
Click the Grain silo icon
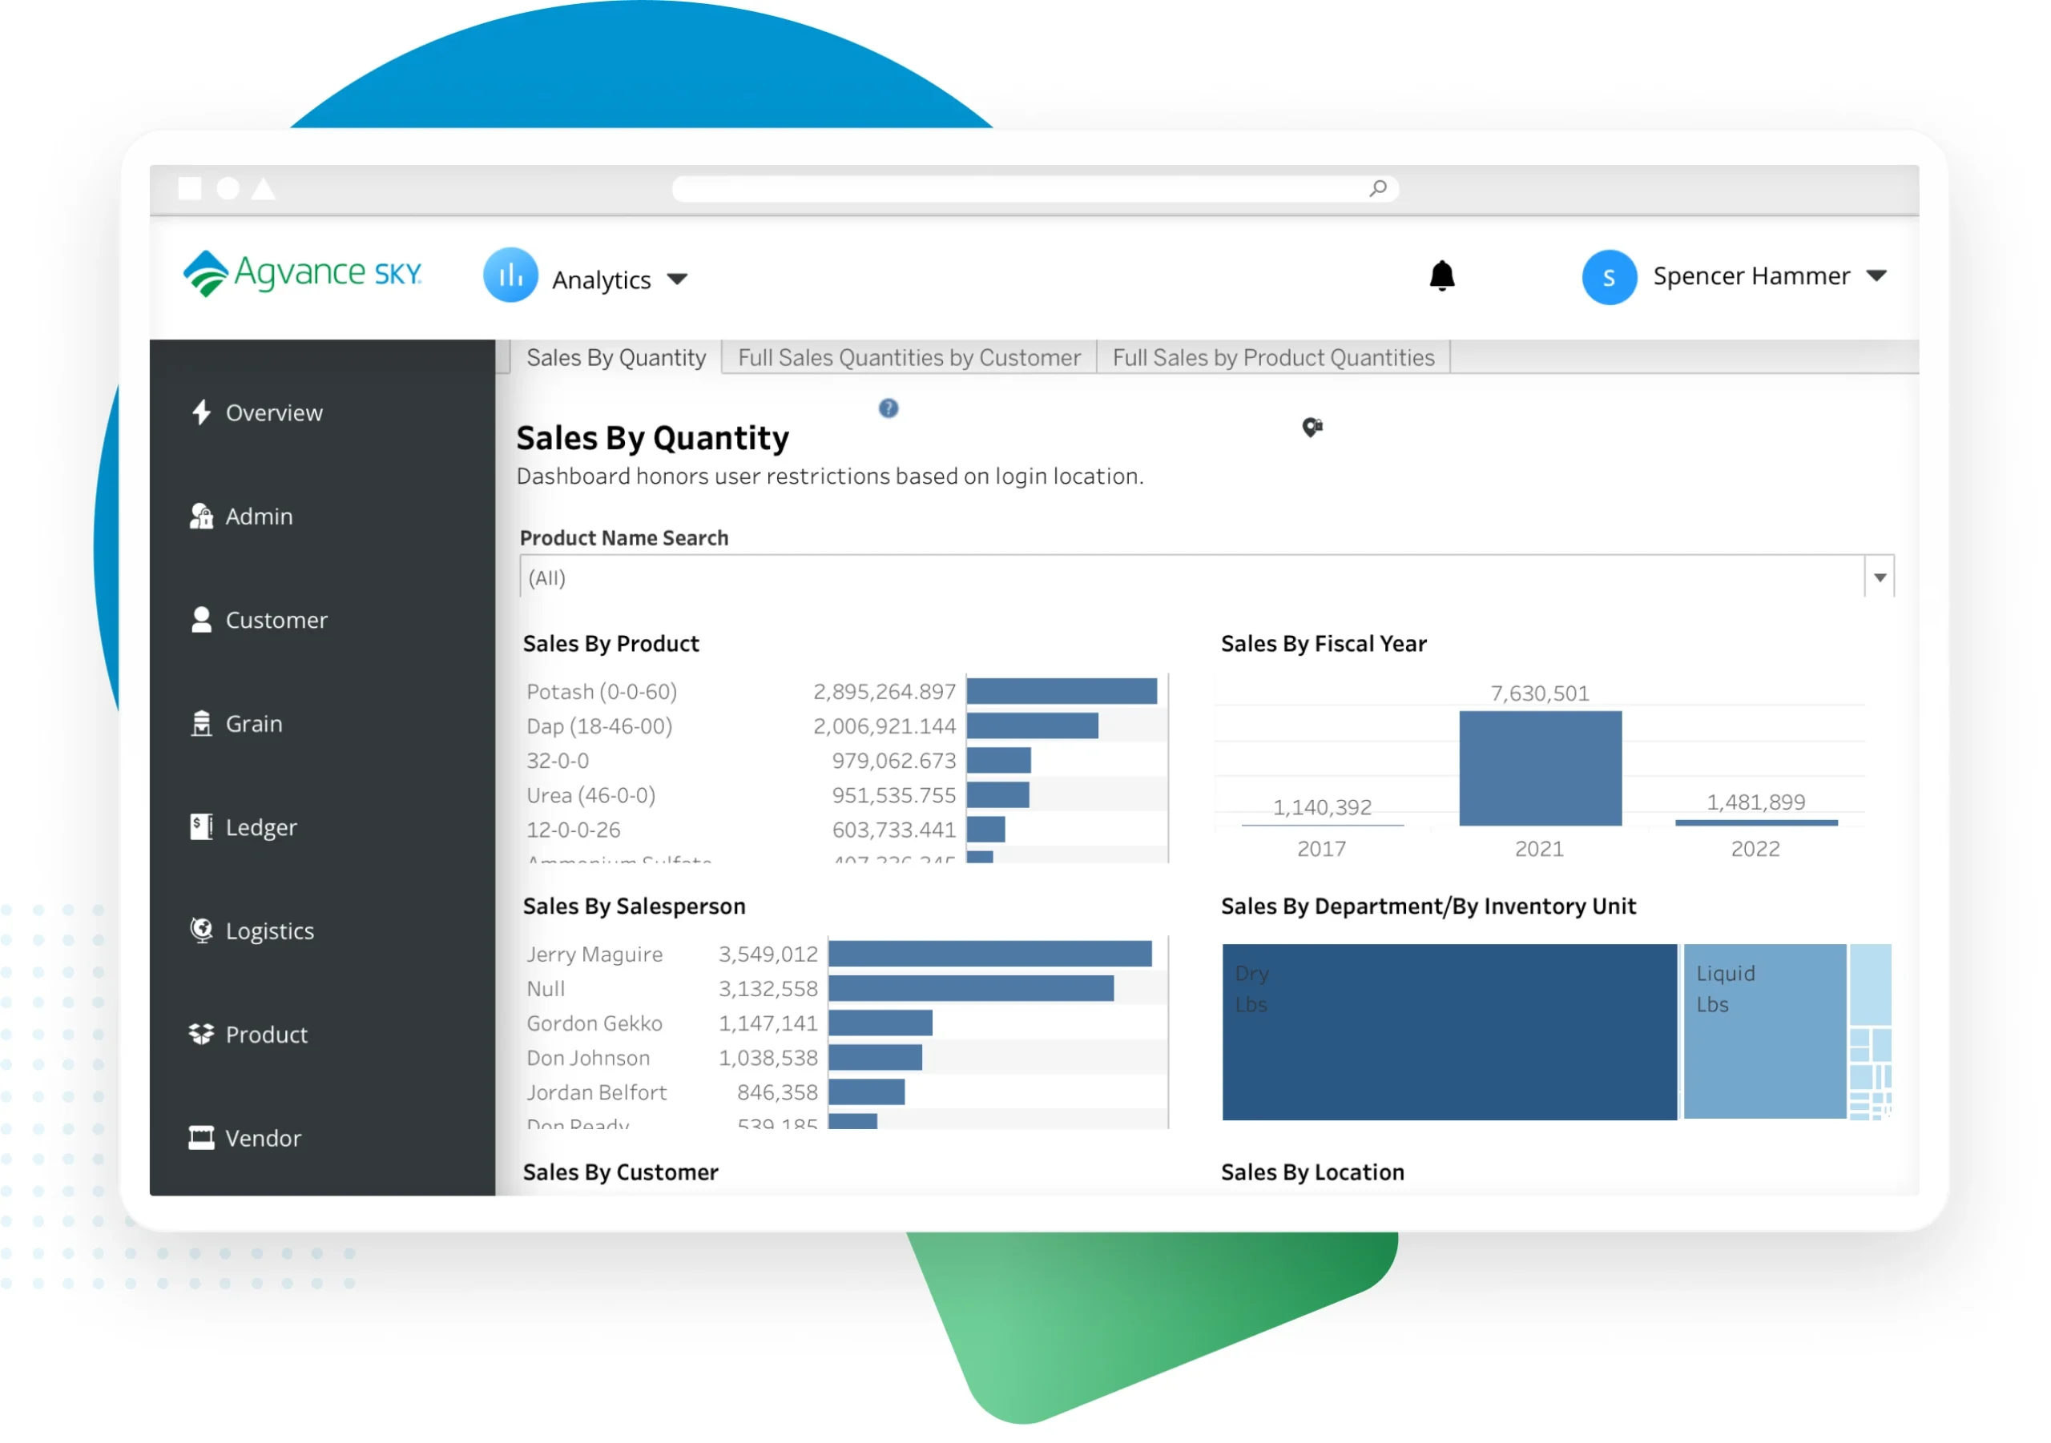pos(201,723)
